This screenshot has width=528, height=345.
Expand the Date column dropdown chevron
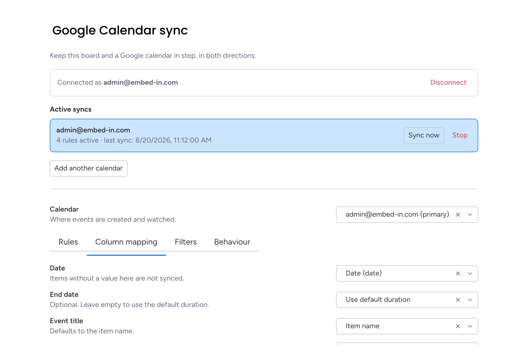pos(470,273)
